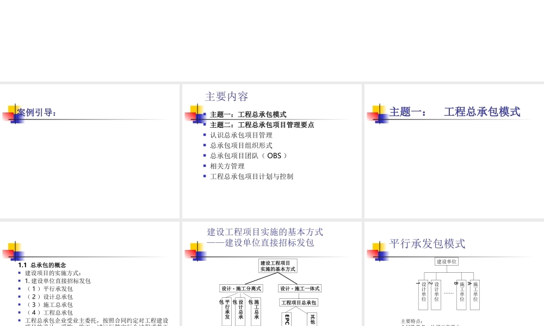
Task: Click the '建设单位' box in org chart
Action: click(x=447, y=261)
